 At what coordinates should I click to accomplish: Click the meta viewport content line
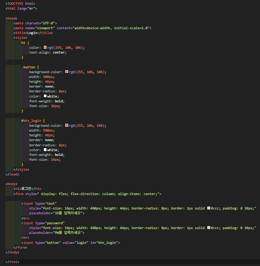click(x=83, y=28)
